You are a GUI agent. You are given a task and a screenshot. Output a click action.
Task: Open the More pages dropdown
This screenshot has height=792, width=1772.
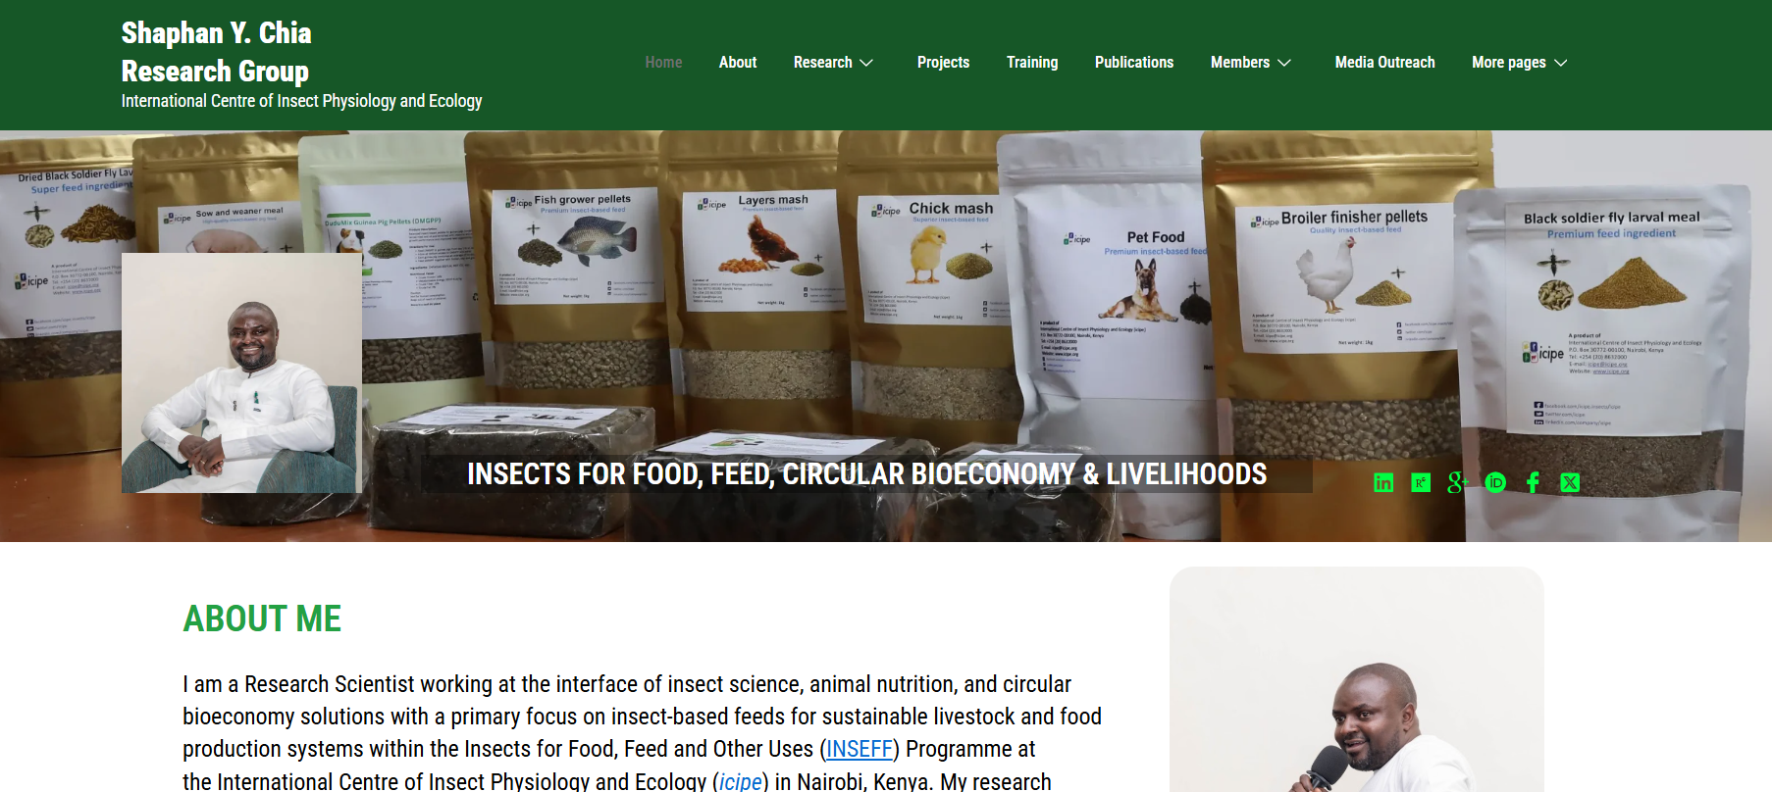click(x=1519, y=63)
